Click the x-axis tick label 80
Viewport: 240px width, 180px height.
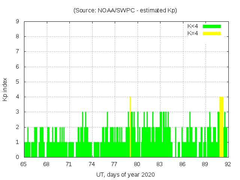137,164
